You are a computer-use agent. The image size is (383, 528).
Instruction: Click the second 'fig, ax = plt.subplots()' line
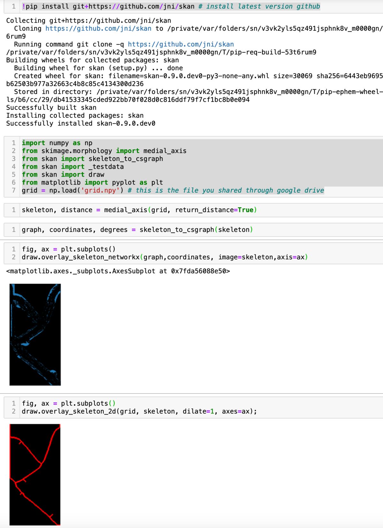click(x=69, y=403)
